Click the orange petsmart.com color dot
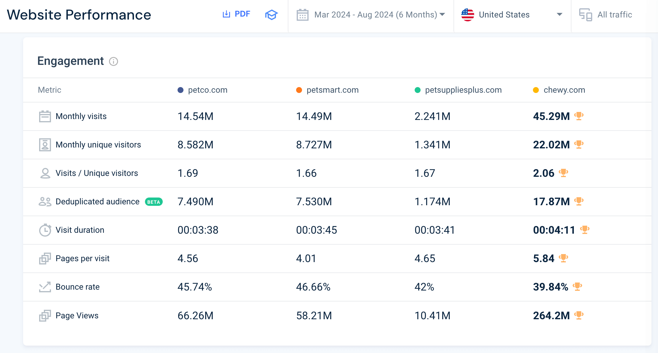This screenshot has height=353, width=658. [x=299, y=90]
